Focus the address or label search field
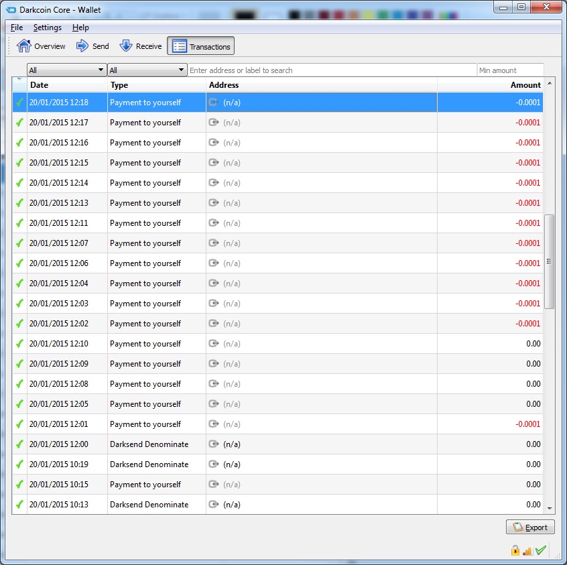The width and height of the screenshot is (567, 565). coord(332,70)
